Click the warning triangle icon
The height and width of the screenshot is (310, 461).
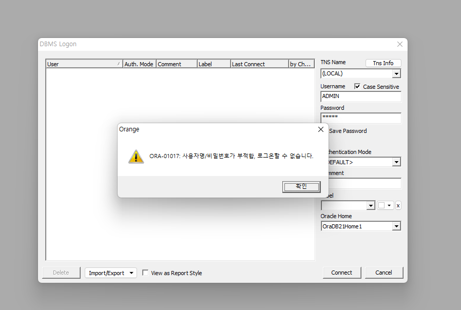coord(136,157)
